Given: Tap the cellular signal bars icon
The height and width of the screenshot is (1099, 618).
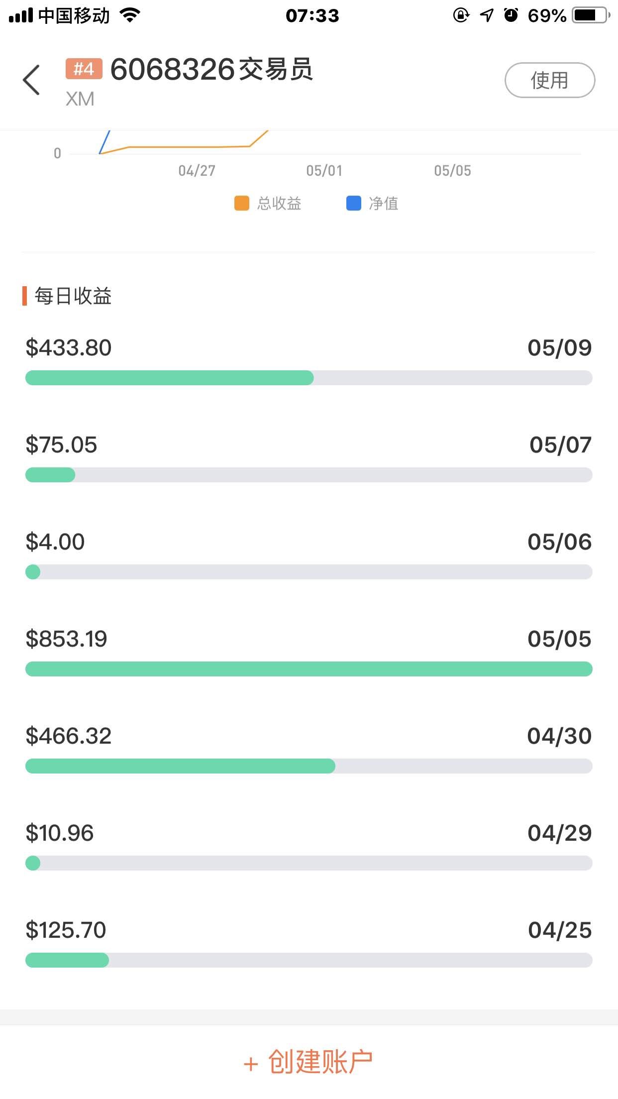Looking at the screenshot, I should (21, 15).
